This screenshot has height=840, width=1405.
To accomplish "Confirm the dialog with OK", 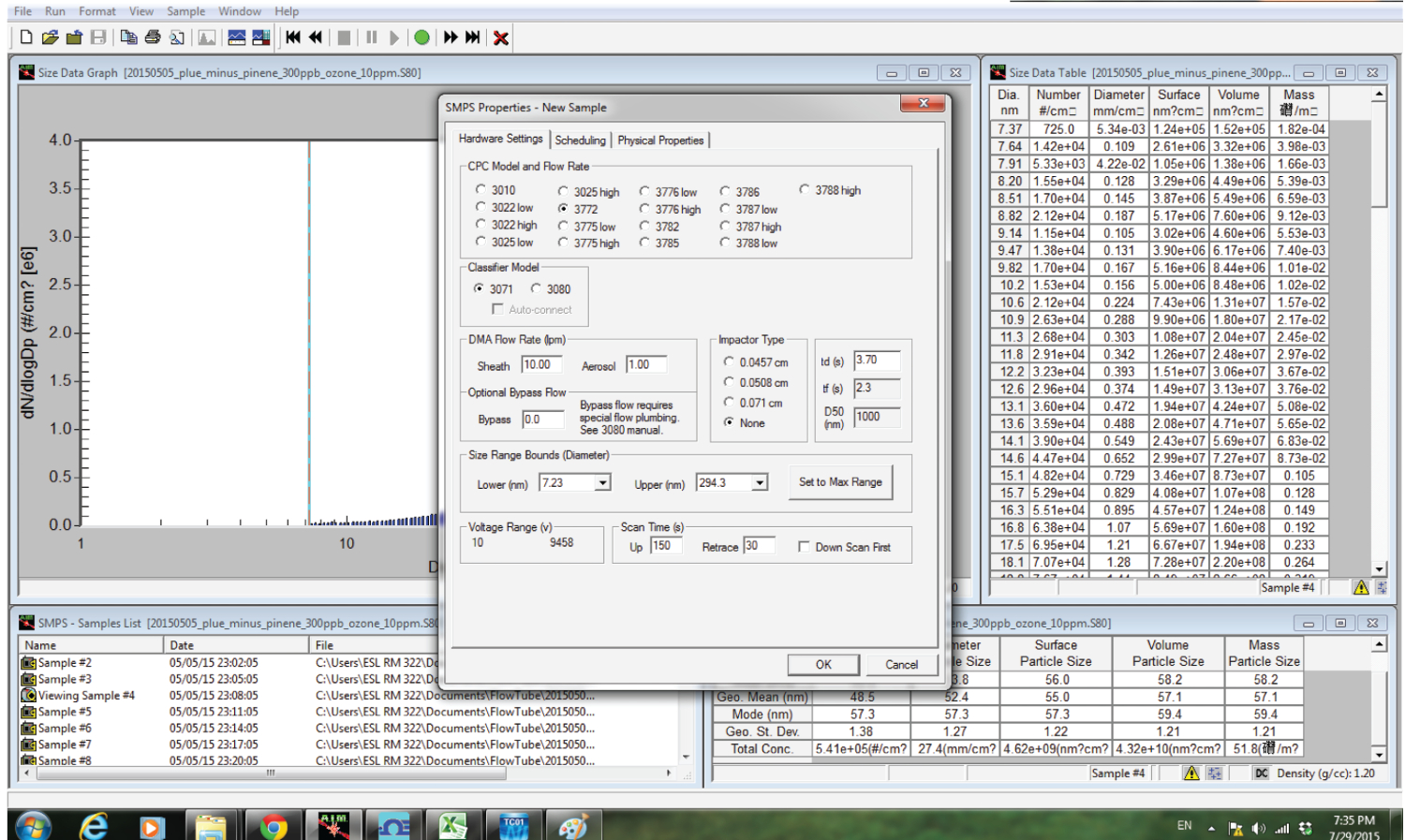I will (822, 665).
